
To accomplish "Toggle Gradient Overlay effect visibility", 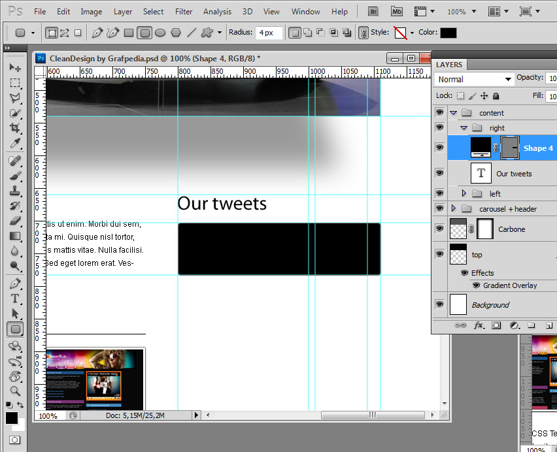I will [x=477, y=285].
